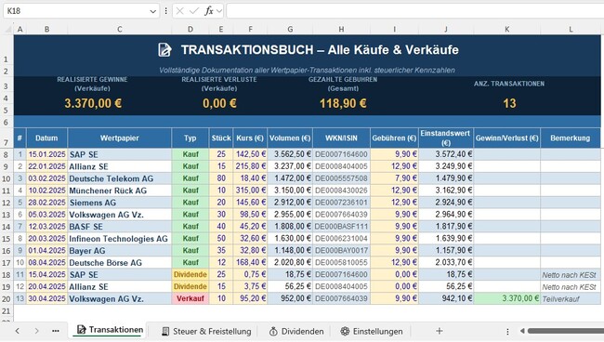Select column C header
The height and width of the screenshot is (342, 604).
(120, 29)
